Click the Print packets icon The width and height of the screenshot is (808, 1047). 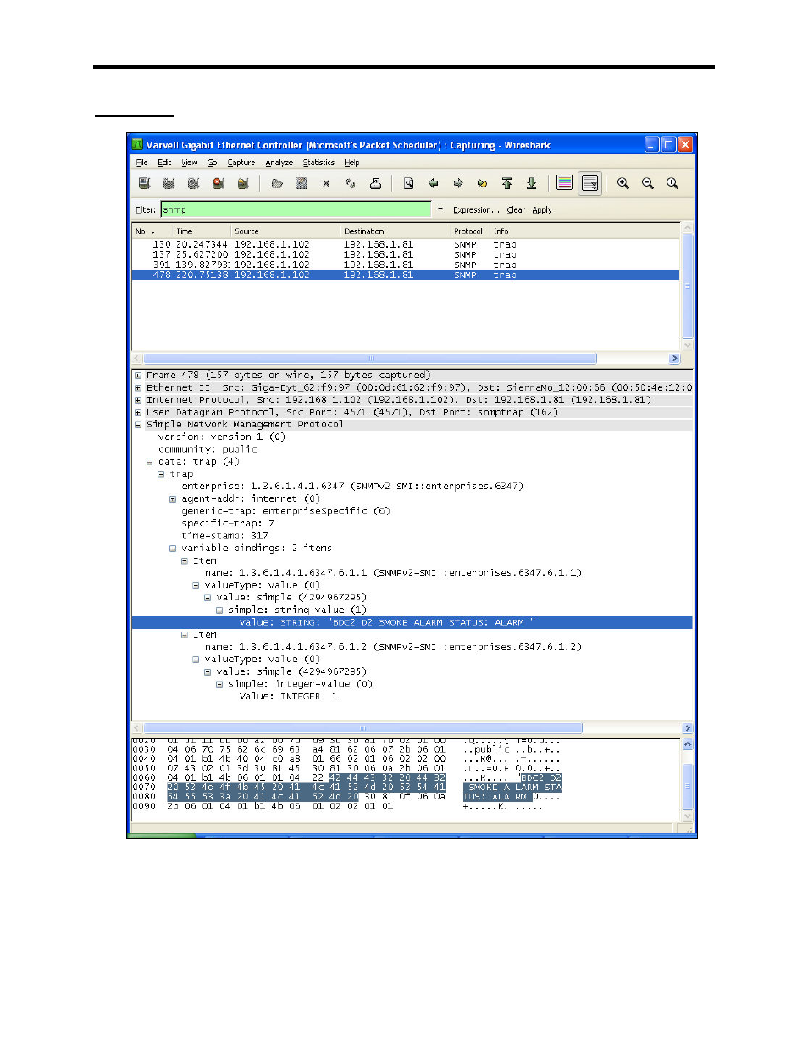(x=375, y=183)
